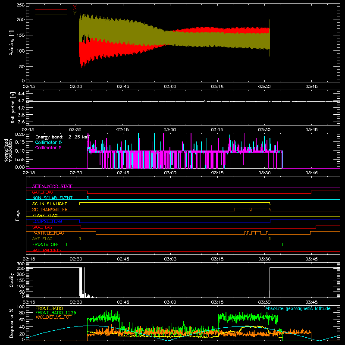Select the Collimator 8 legend entry
This screenshot has width=345, height=345.
point(48,142)
